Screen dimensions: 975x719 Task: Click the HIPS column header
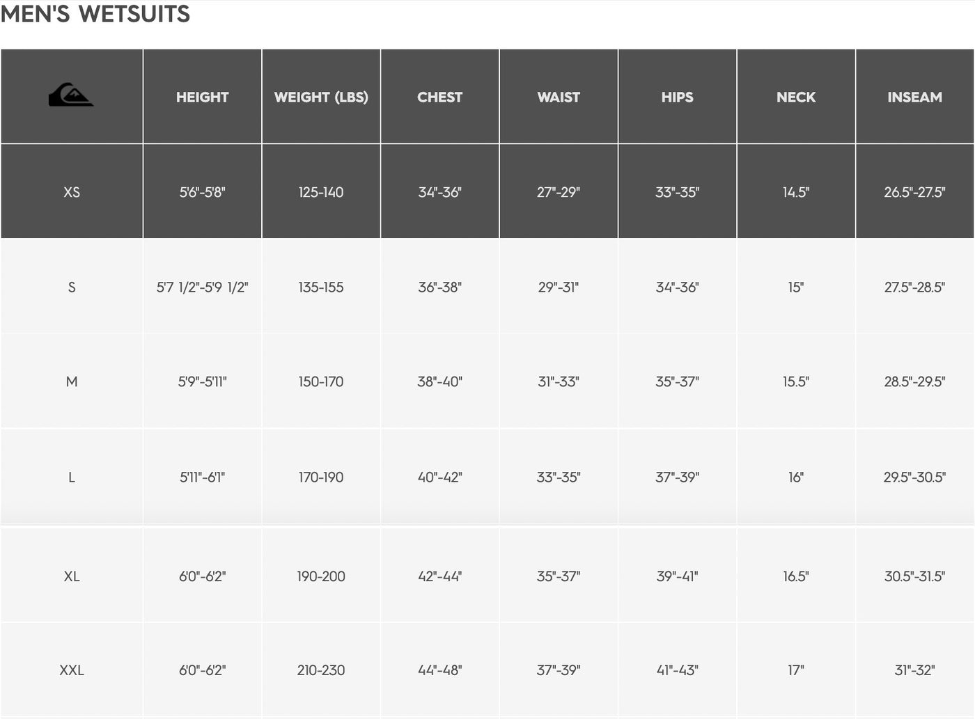point(677,97)
